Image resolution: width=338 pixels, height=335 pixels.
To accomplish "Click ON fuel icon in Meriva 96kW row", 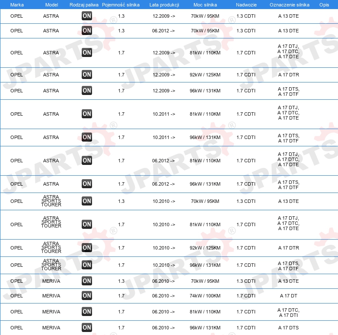I will [87, 328].
